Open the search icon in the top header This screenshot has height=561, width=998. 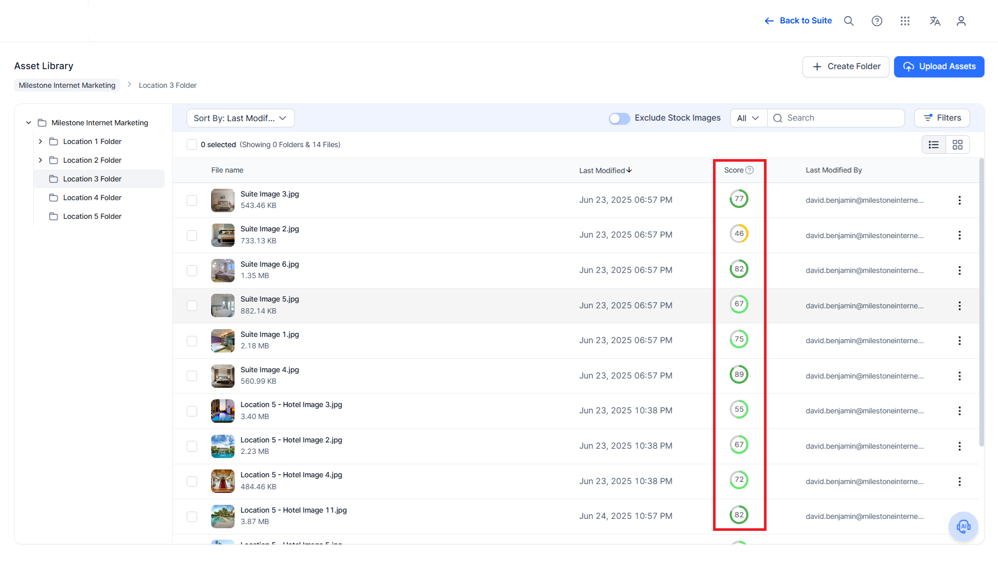[x=849, y=21]
